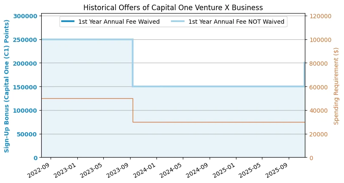Click the 20000 right axis tick label
This screenshot has width=344, height=183.
318,134
